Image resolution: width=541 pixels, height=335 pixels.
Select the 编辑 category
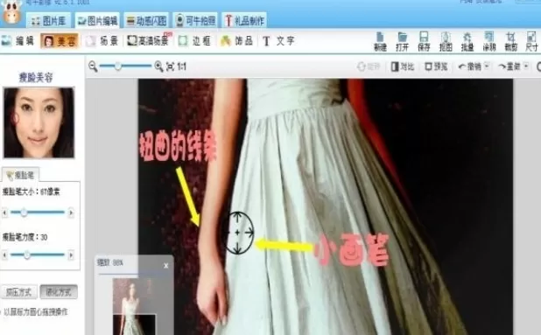click(x=18, y=41)
